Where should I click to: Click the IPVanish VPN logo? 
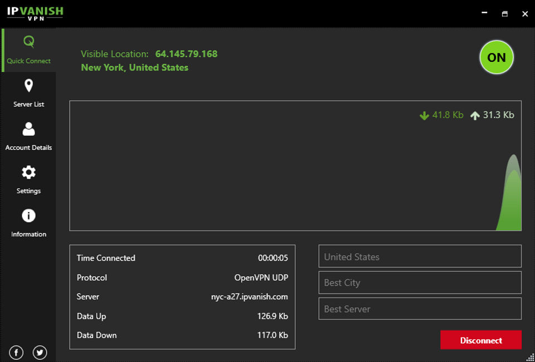click(35, 13)
